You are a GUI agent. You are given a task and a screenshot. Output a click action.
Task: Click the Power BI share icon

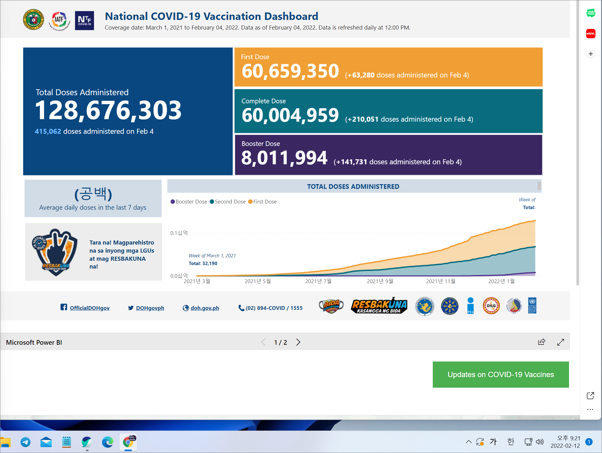(542, 342)
